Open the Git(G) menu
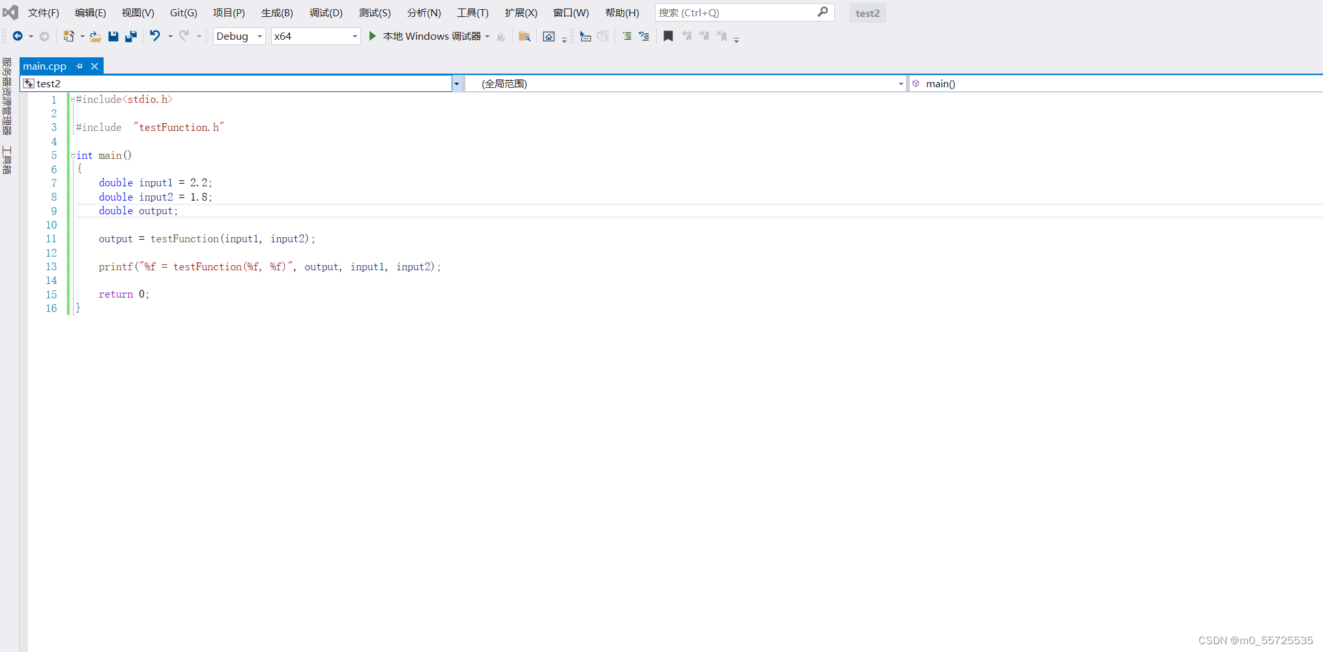1323x652 pixels. point(183,12)
